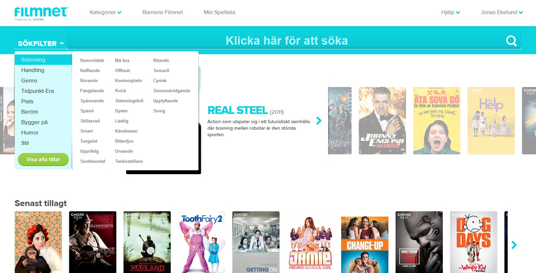Open Jonas Ekelund account menu
Viewport: 536px width, 273px height.
point(501,12)
